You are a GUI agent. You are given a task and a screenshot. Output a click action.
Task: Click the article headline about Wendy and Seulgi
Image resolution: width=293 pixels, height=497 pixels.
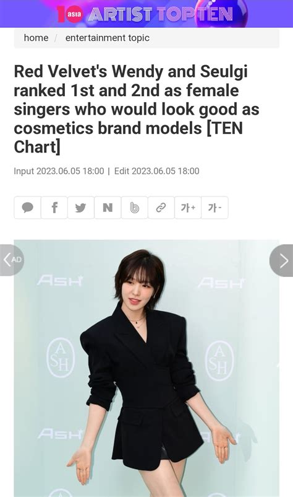pos(137,109)
